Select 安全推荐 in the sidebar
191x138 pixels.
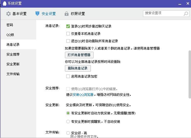point(18,54)
